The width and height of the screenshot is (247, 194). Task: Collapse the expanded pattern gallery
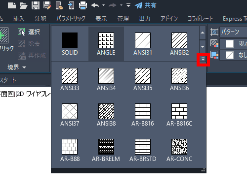[203, 59]
